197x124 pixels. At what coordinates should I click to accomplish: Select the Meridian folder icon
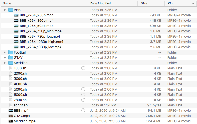(11, 63)
